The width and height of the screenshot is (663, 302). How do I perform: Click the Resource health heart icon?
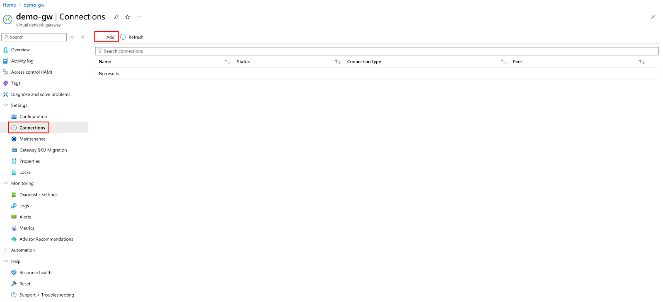[x=14, y=273]
